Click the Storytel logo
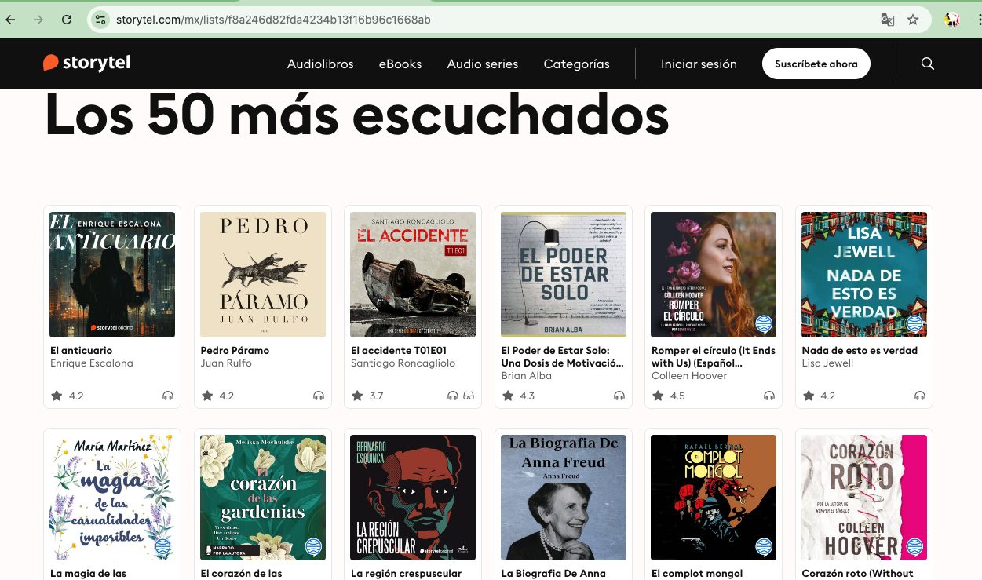 87,63
